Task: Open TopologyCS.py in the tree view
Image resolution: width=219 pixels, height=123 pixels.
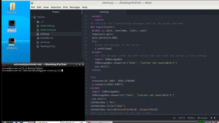Action: 48,46
